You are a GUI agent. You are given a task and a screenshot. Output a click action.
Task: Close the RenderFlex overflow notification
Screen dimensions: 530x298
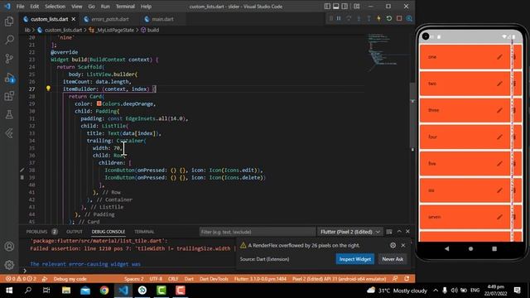403,245
